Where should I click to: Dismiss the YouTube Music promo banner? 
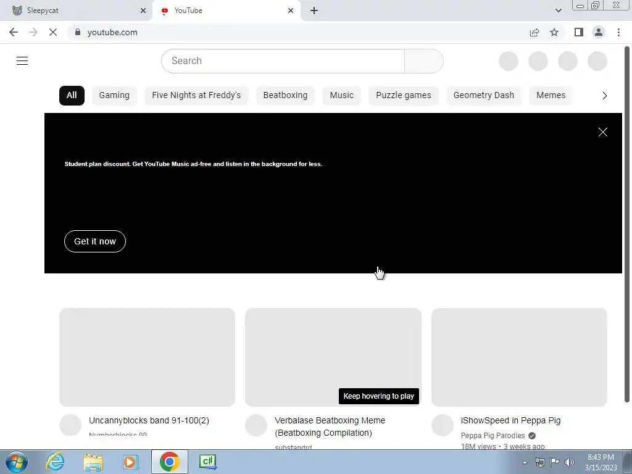602,132
